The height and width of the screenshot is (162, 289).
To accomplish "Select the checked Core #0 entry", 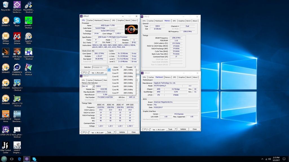I will (121, 70).
